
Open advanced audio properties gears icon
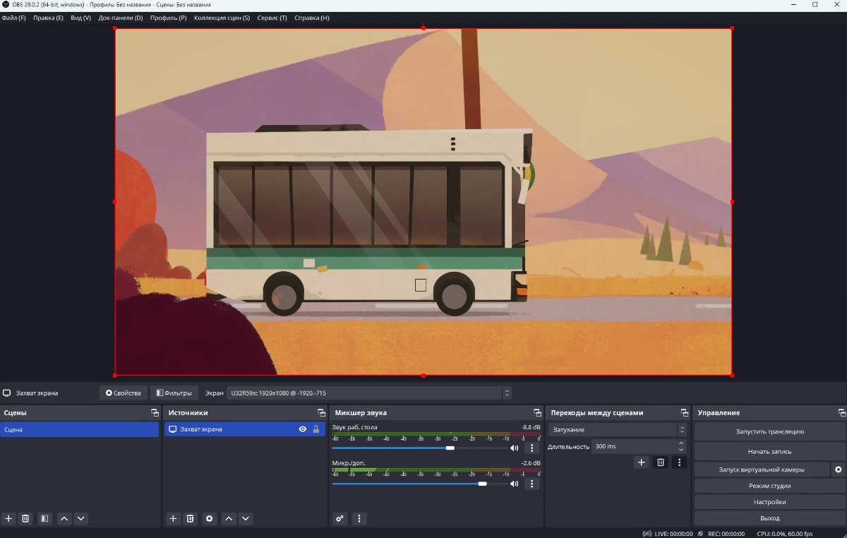(x=340, y=518)
